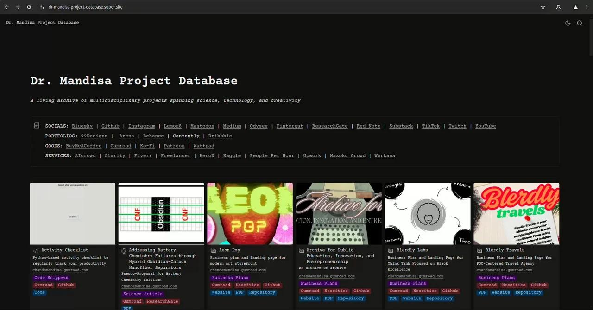This screenshot has width=593, height=310.
Task: Toggle dark mode with the moon icon
Action: 568,23
